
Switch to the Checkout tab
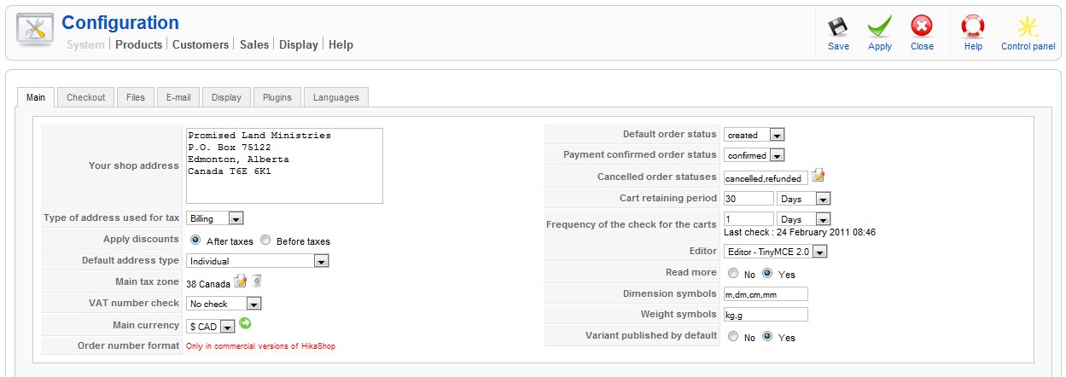point(85,97)
